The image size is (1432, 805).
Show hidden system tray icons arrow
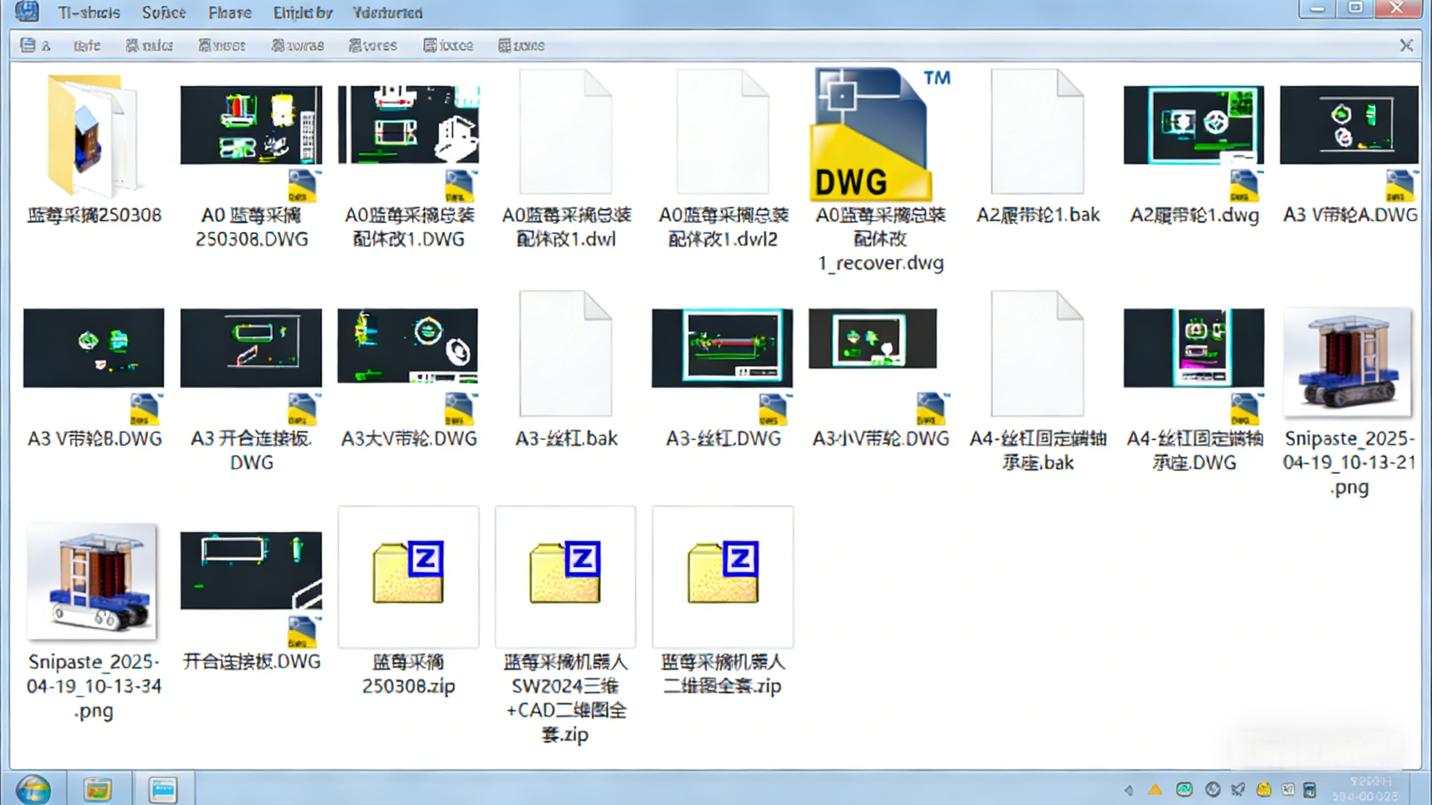[1128, 789]
